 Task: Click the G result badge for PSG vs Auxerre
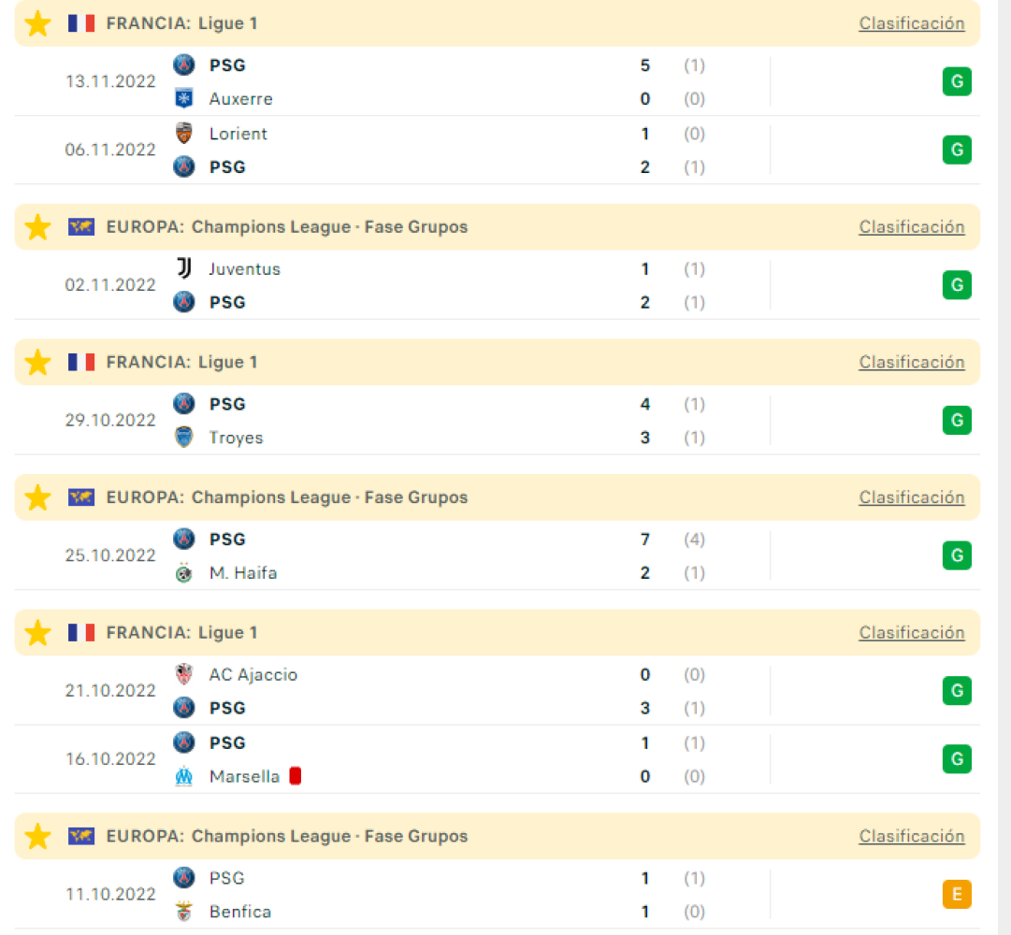(957, 82)
